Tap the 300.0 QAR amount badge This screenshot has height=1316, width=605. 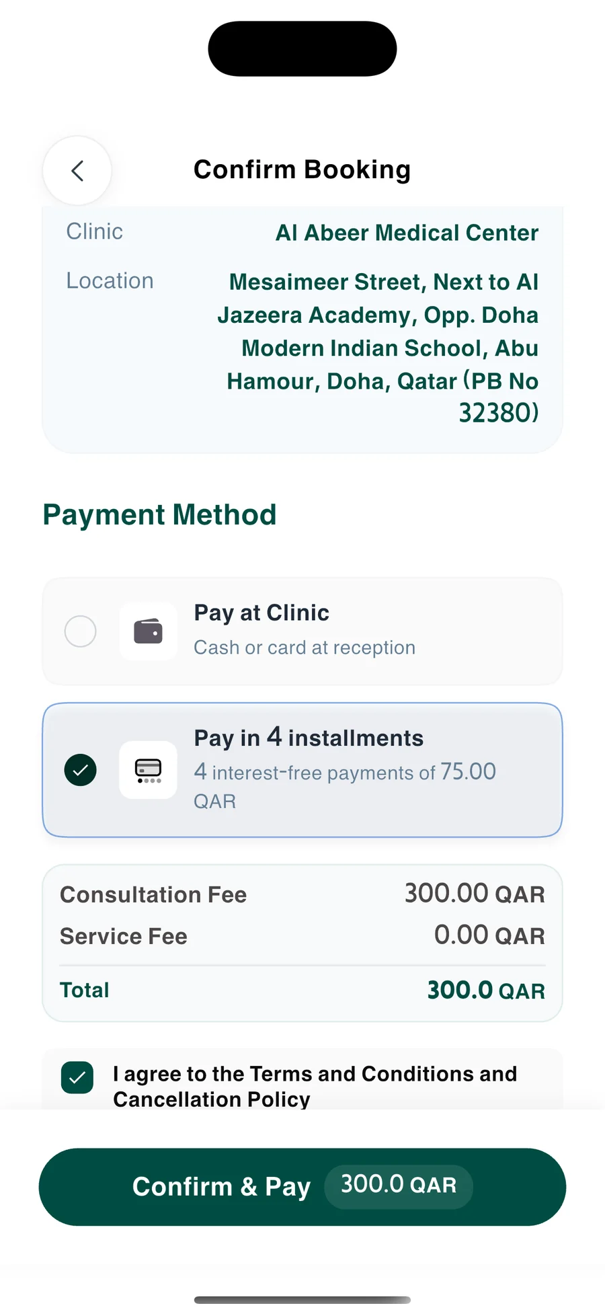pos(399,1186)
